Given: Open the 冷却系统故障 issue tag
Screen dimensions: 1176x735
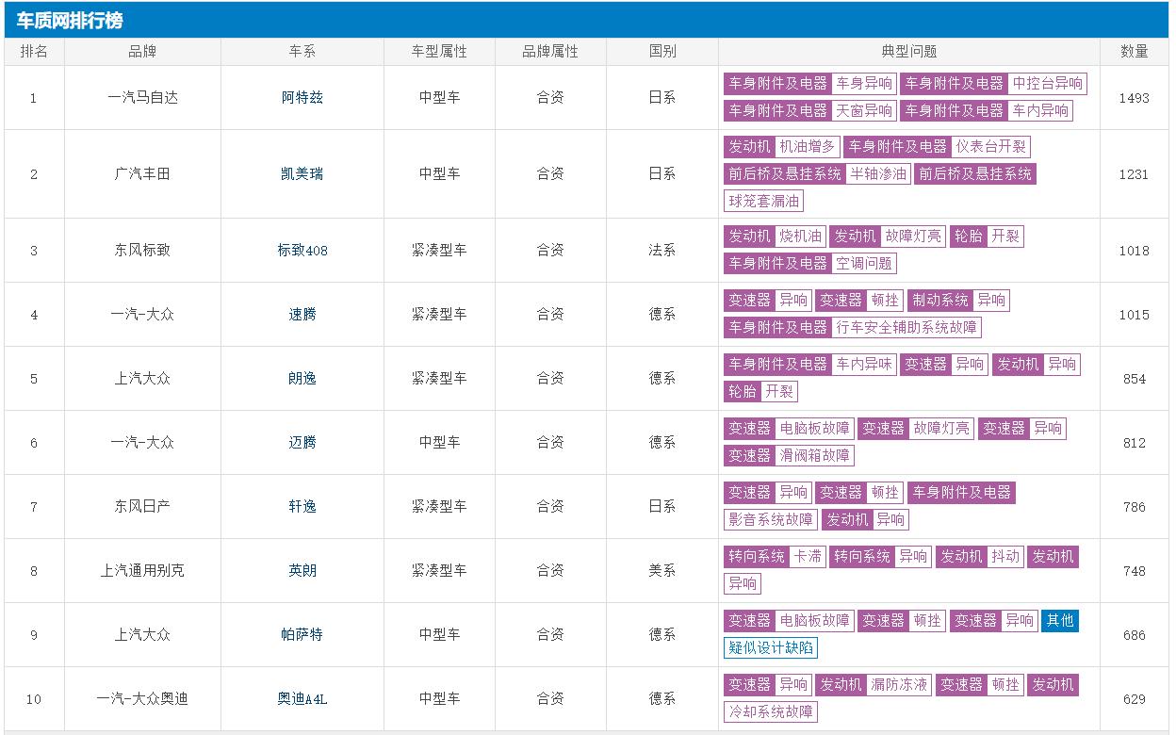Looking at the screenshot, I should [x=770, y=711].
